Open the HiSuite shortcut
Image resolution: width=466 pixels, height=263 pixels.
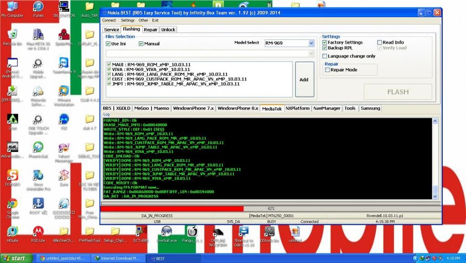[12, 234]
